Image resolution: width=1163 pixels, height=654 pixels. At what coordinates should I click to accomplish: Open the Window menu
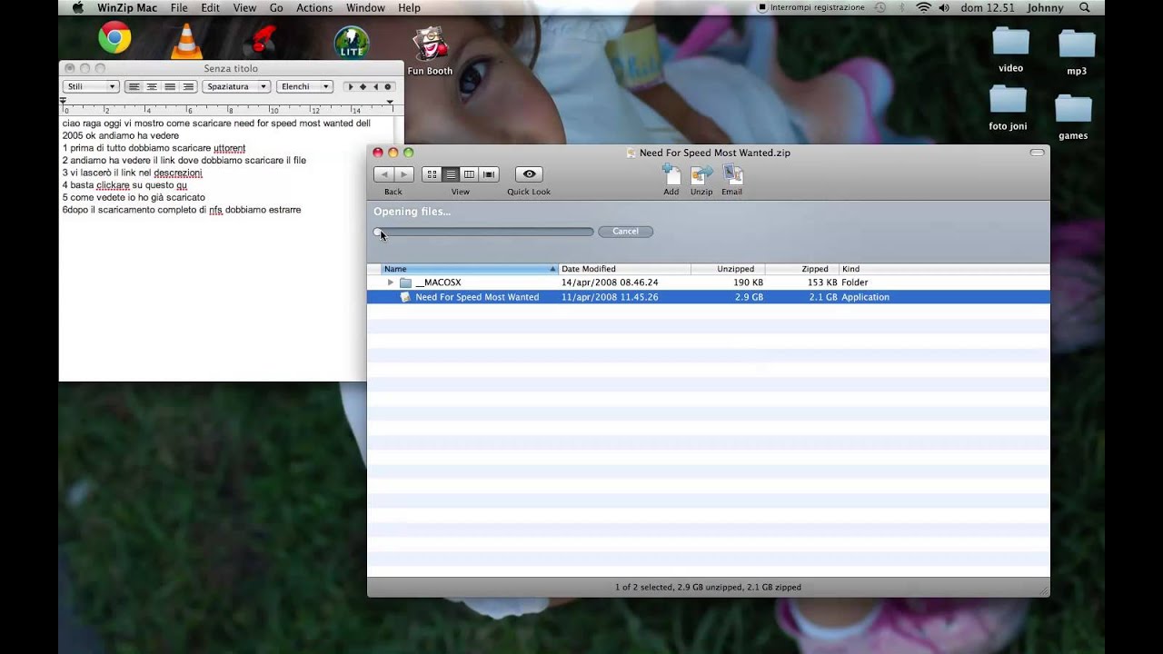point(365,7)
